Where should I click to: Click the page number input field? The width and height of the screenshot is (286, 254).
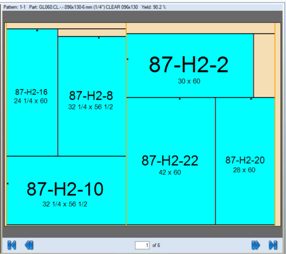point(142,246)
